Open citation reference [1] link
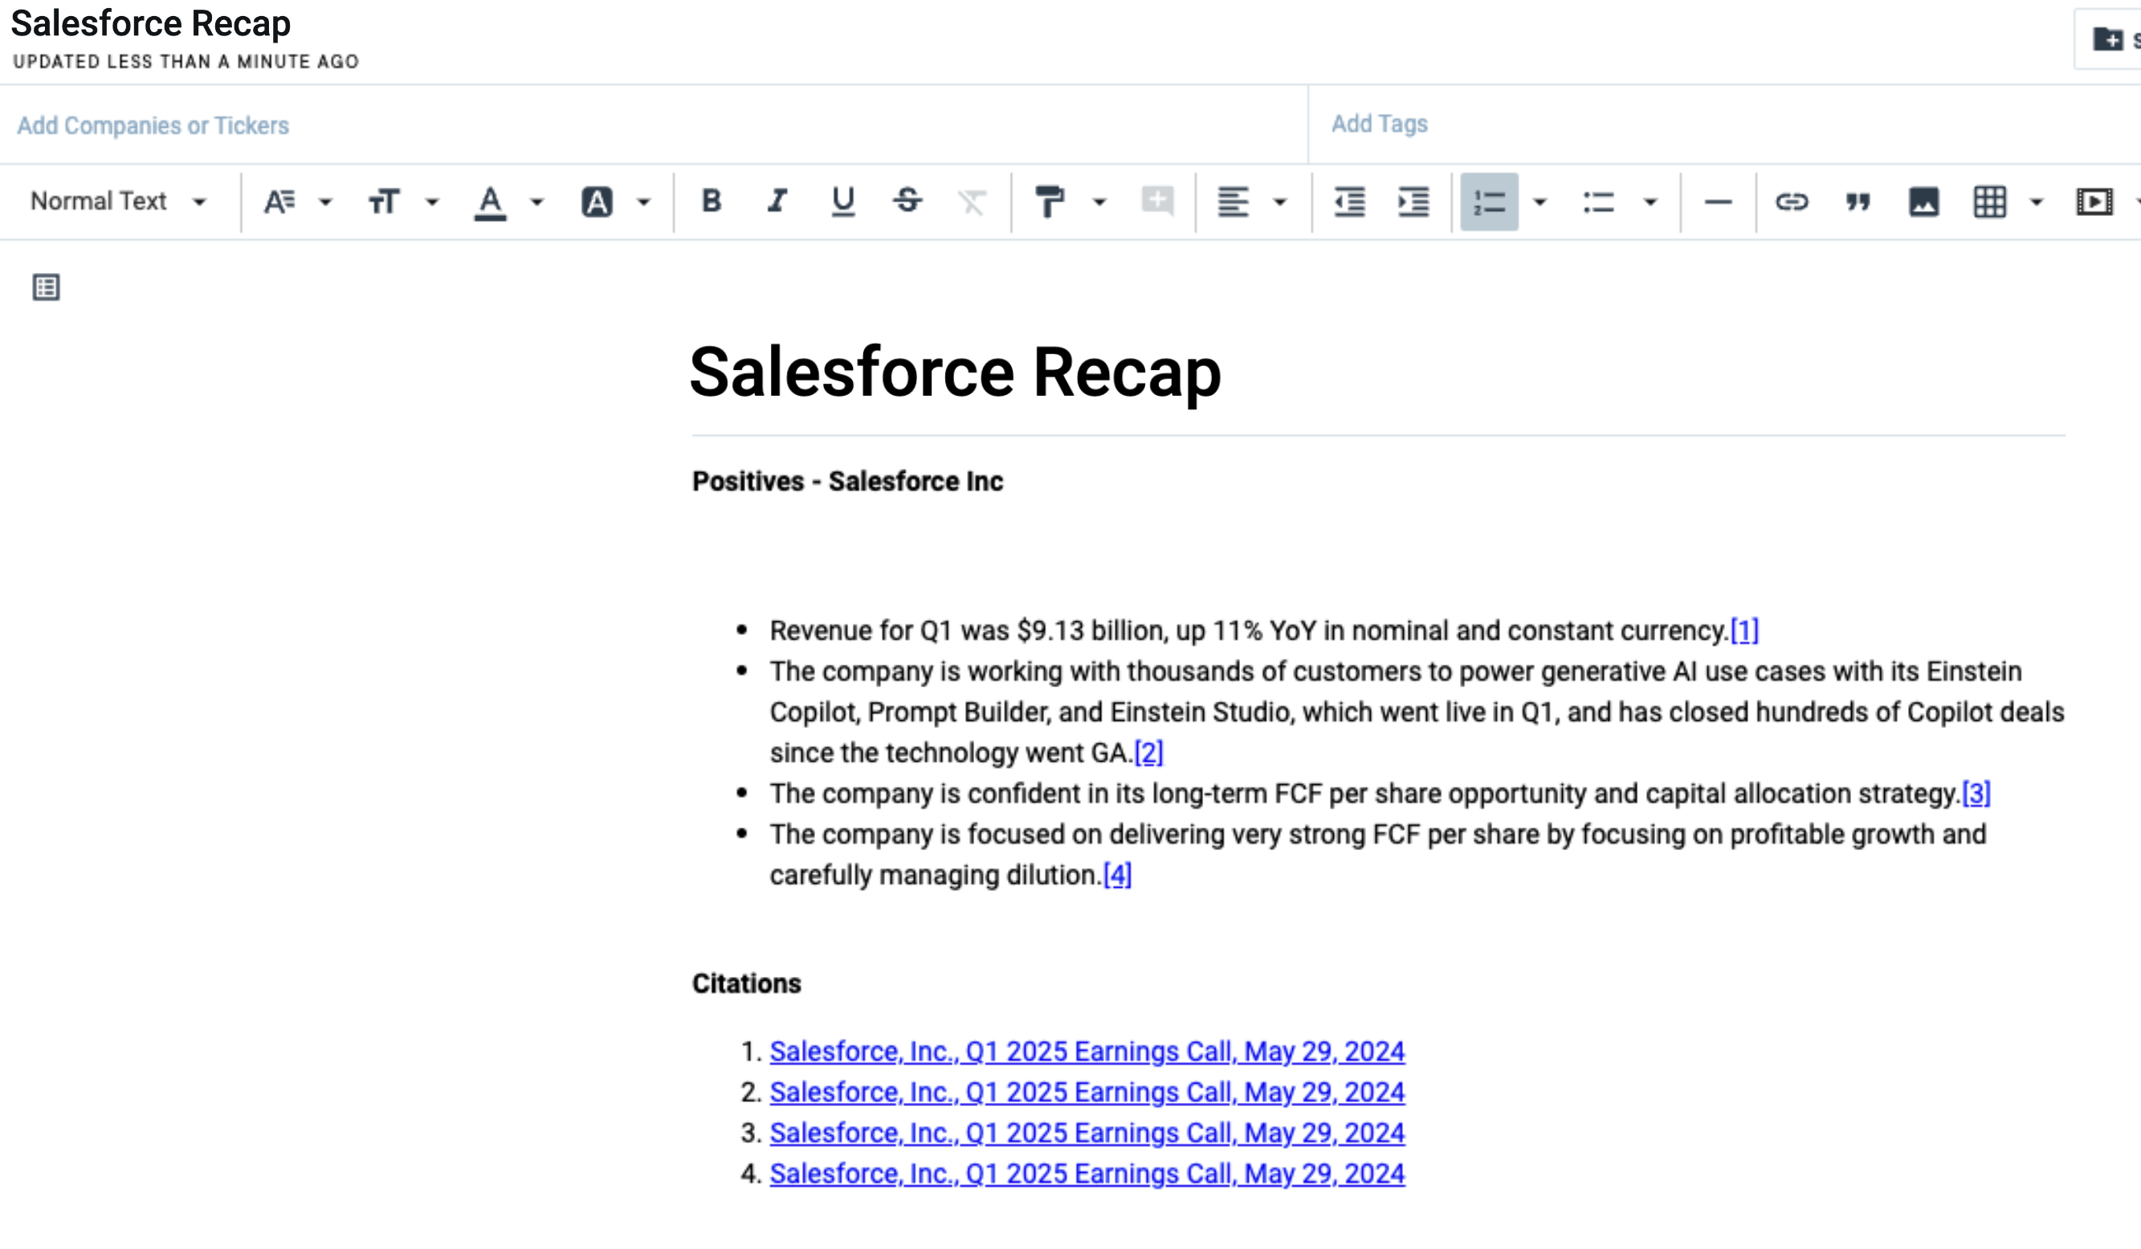 point(1744,631)
